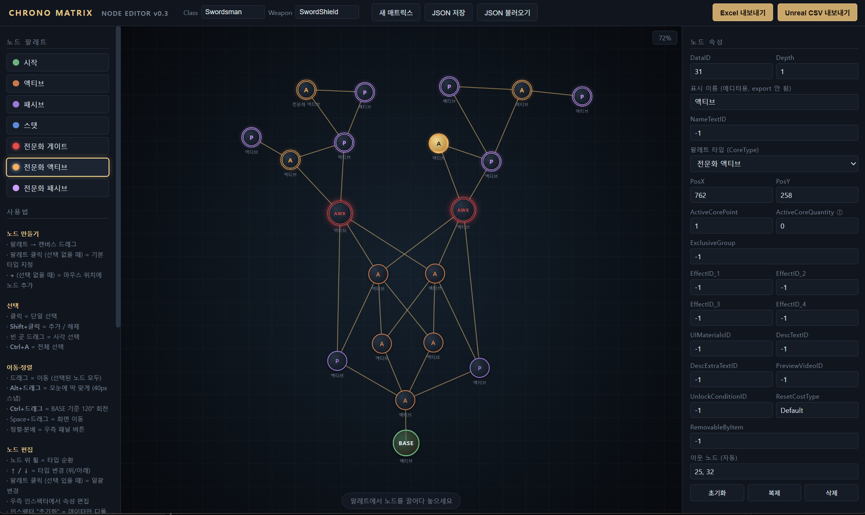
Task: Click the UIMaterialsID field
Action: (x=731, y=349)
